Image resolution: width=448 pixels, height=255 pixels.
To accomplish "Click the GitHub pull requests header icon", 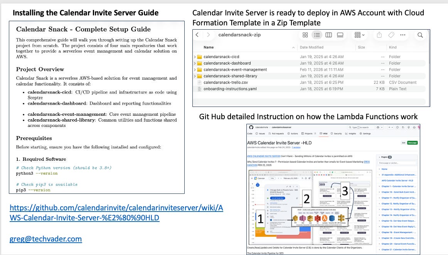I will pos(403,127).
